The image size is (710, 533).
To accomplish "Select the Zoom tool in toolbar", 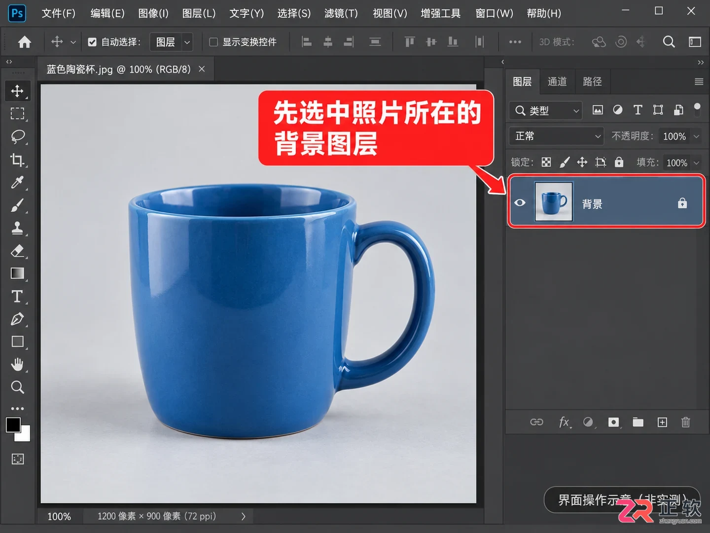I will (17, 387).
